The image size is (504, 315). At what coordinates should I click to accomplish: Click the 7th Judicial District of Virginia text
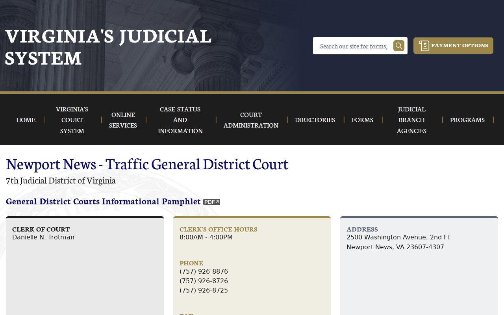(61, 181)
